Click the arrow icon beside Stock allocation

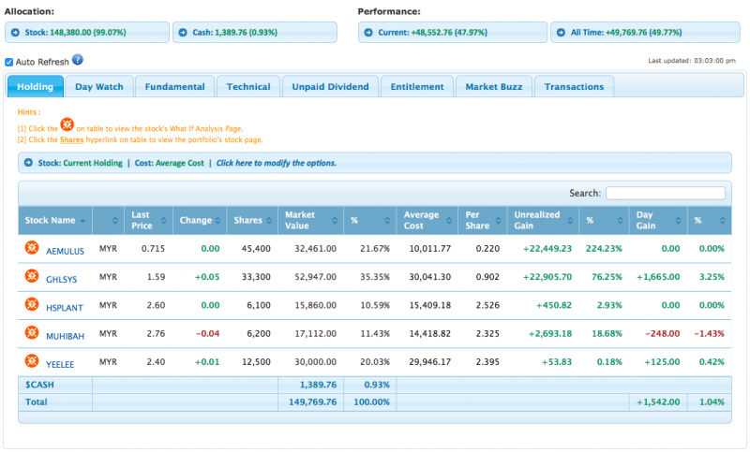pos(14,33)
